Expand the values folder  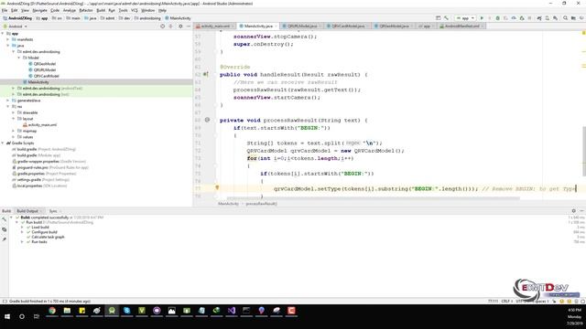pos(14,137)
